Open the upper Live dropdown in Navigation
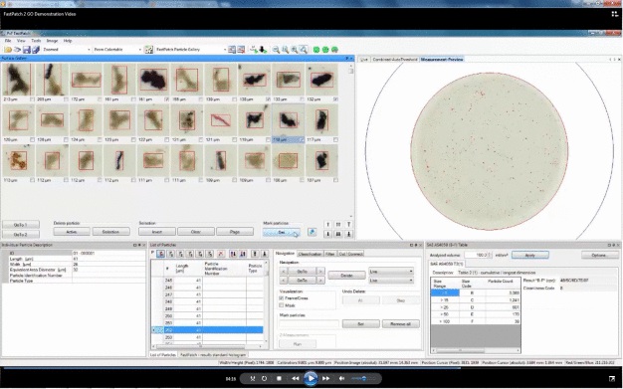 [x=391, y=272]
